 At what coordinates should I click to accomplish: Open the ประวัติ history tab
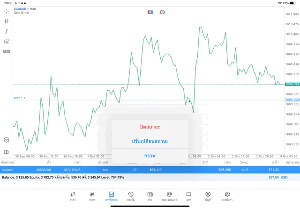click(131, 195)
